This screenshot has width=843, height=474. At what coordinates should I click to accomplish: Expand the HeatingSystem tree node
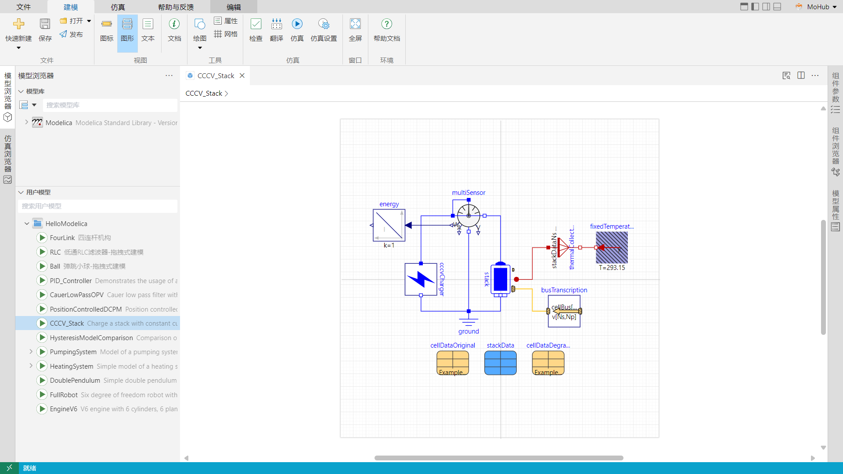click(x=31, y=366)
